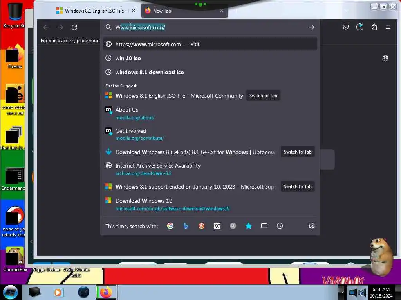401x300 pixels.
Task: Show hidden tray icons arrow
Action: (x=342, y=293)
